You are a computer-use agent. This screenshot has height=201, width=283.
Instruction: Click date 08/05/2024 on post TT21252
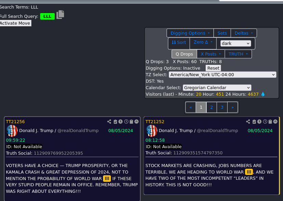(260, 131)
